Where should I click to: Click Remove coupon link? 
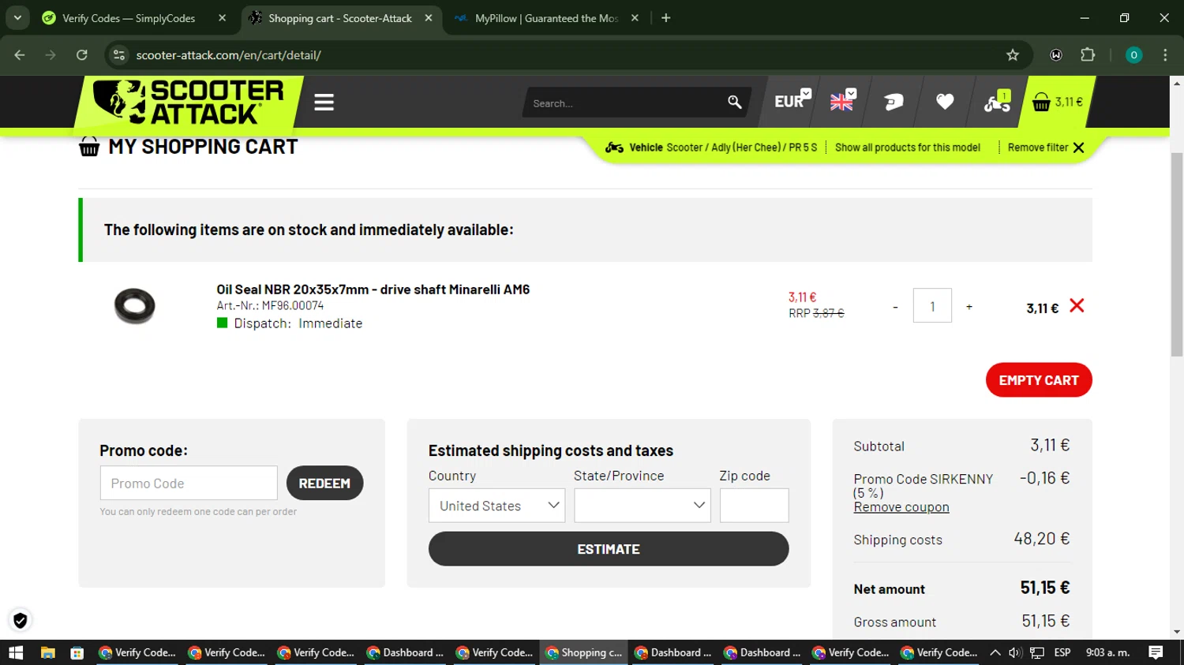pos(901,507)
